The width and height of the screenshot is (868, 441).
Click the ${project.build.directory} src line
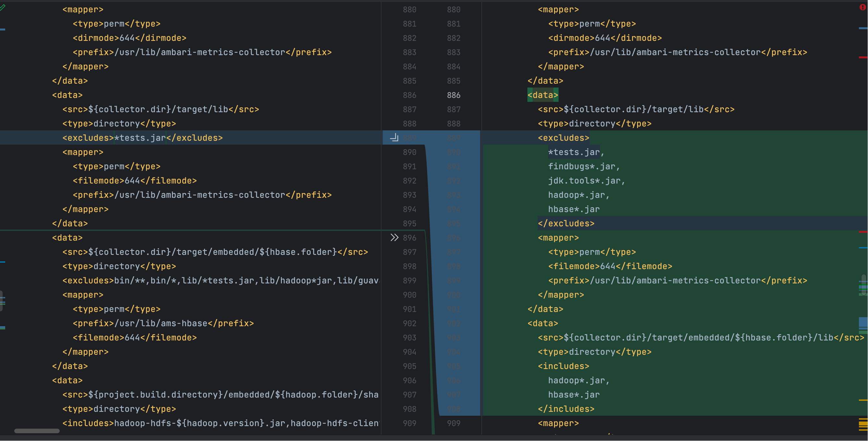click(221, 395)
